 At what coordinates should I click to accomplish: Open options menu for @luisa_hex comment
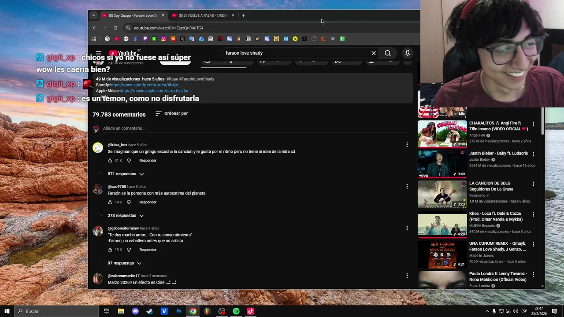407,145
